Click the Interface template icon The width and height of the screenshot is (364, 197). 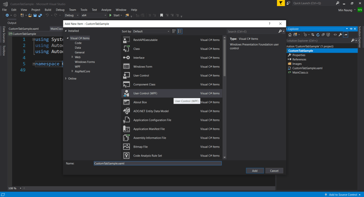tap(126, 58)
